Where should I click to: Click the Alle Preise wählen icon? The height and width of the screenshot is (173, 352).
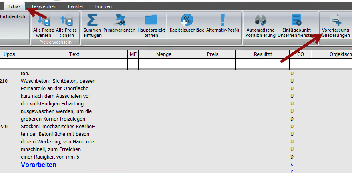tap(44, 20)
